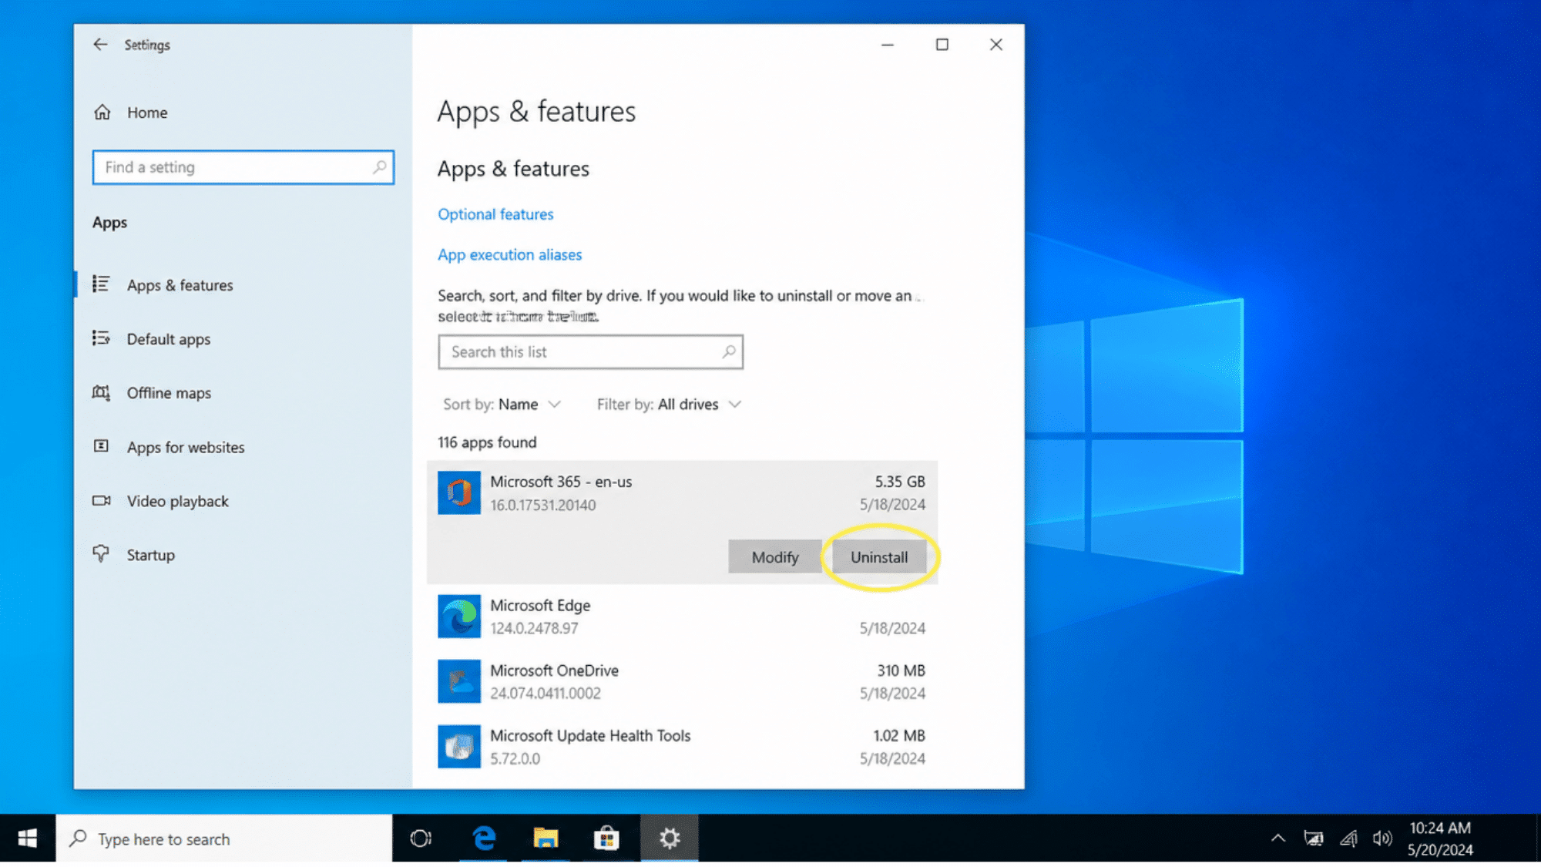Open Default apps section

(x=169, y=339)
